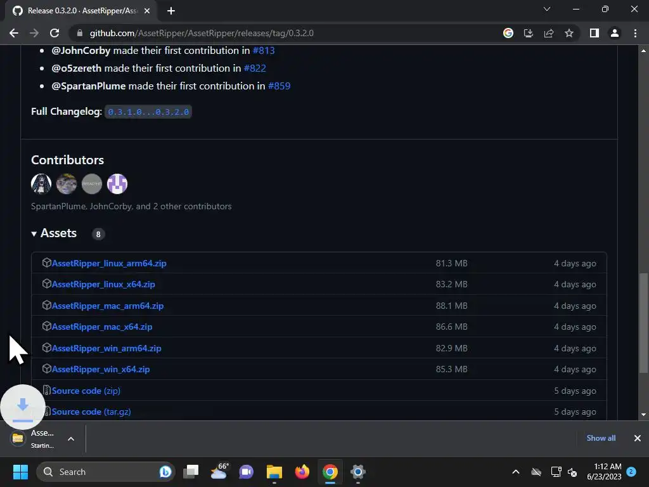Download AssetRipper_win_arm64.zip
The image size is (649, 487).
(106, 349)
